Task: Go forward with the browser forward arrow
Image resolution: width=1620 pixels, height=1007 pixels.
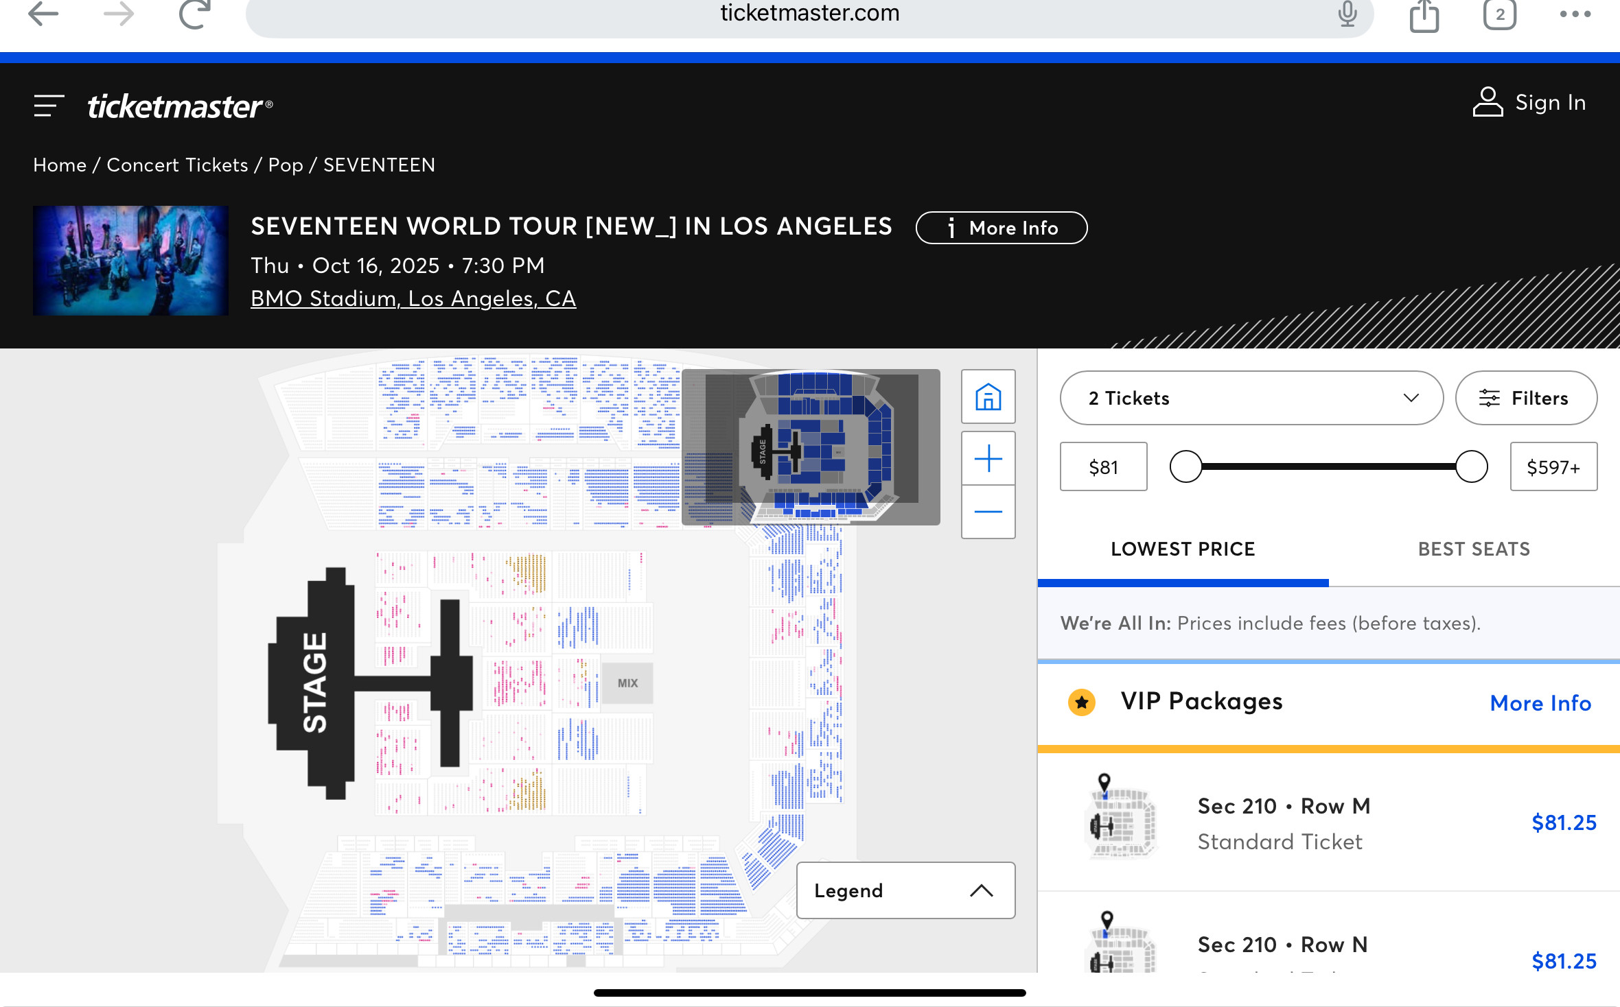Action: pyautogui.click(x=118, y=14)
